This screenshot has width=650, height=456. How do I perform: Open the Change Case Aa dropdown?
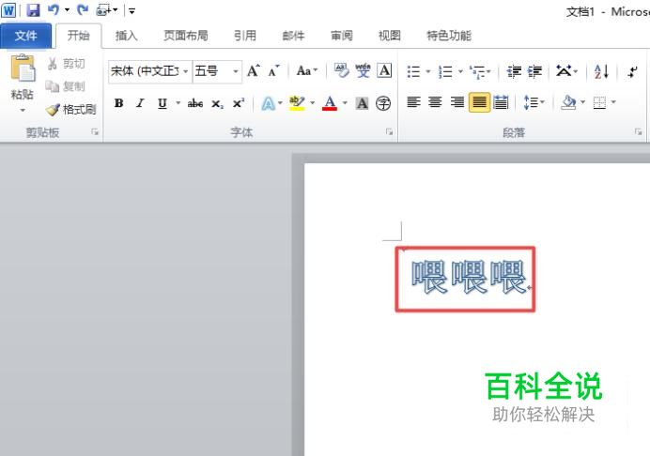point(307,70)
